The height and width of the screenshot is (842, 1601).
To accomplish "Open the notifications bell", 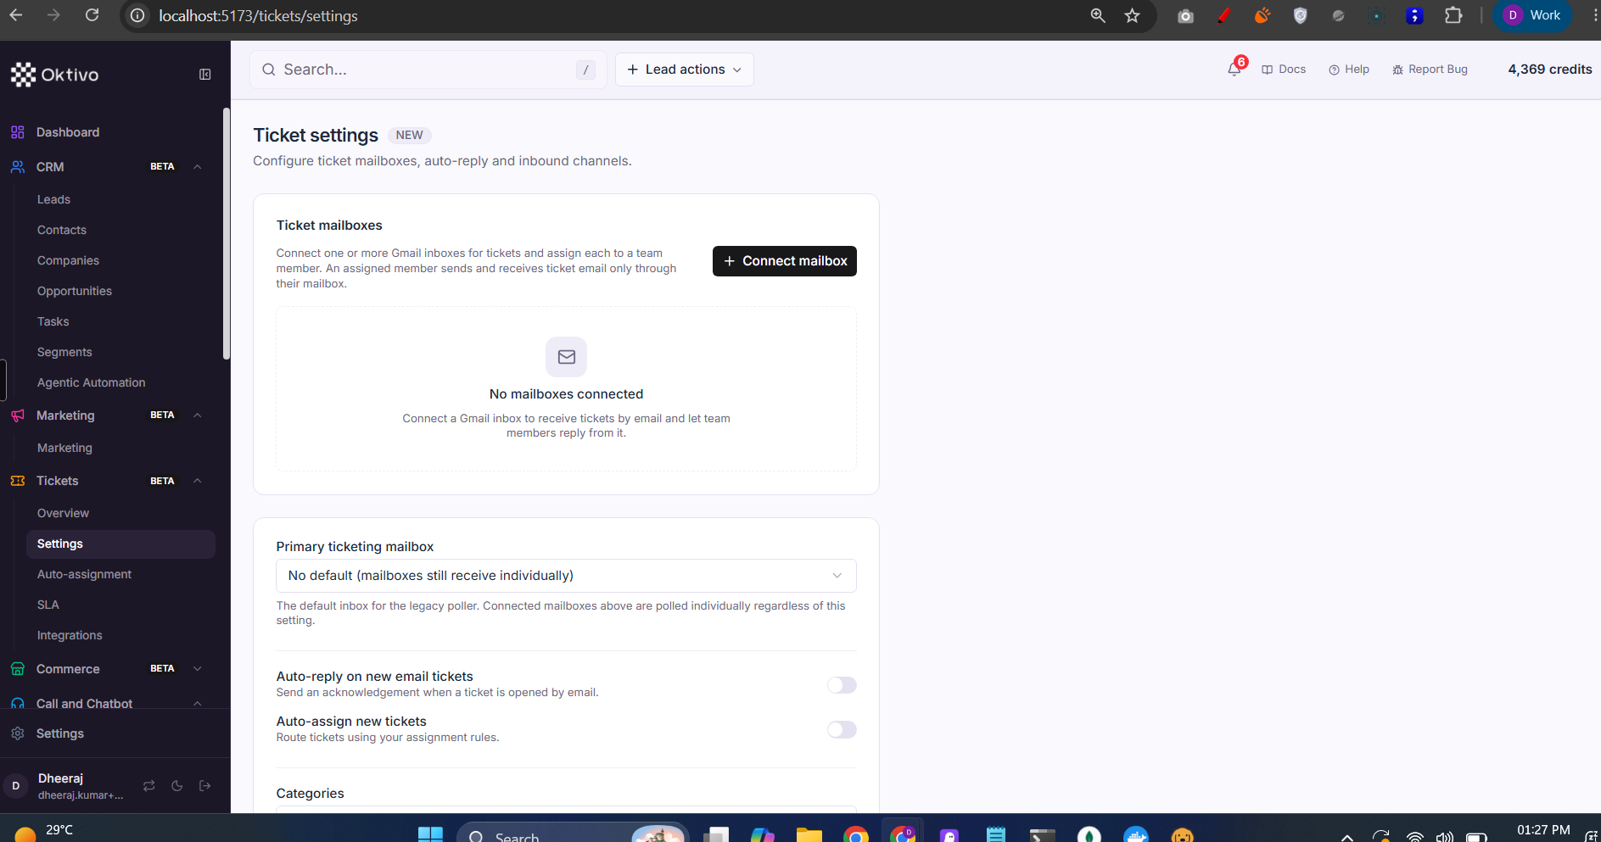I will [1234, 70].
